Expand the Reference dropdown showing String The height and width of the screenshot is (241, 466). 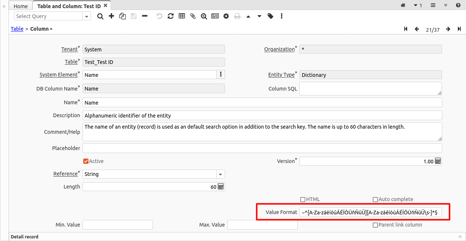click(x=221, y=174)
